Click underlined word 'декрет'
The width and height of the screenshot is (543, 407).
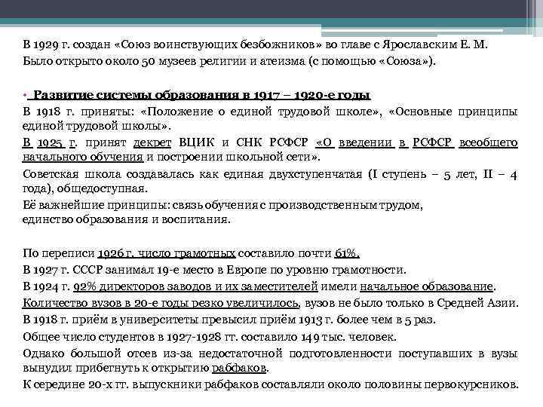click(152, 142)
